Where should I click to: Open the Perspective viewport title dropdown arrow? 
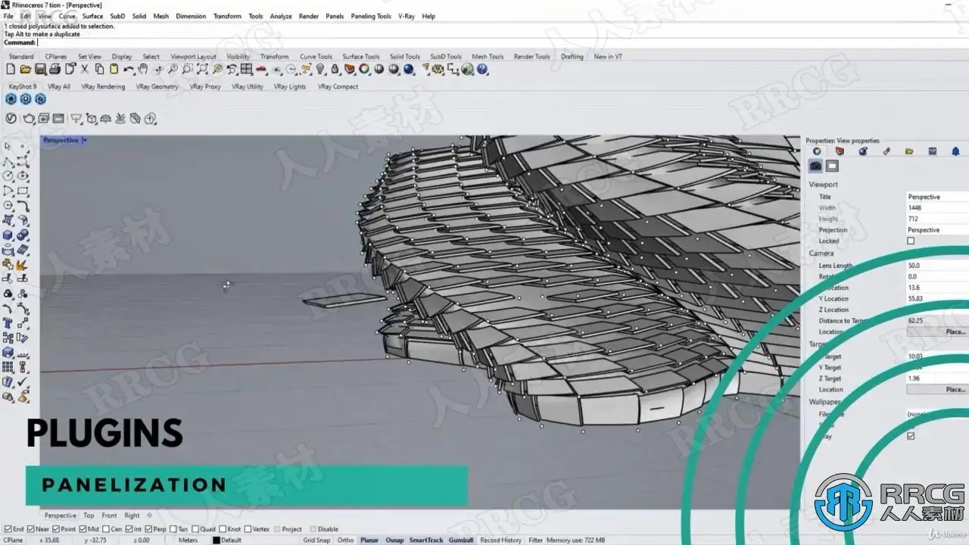point(85,140)
